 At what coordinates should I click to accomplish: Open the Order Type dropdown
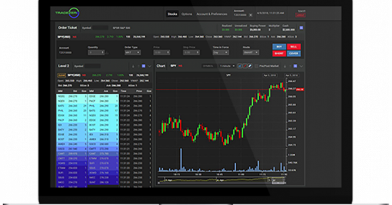pos(132,53)
